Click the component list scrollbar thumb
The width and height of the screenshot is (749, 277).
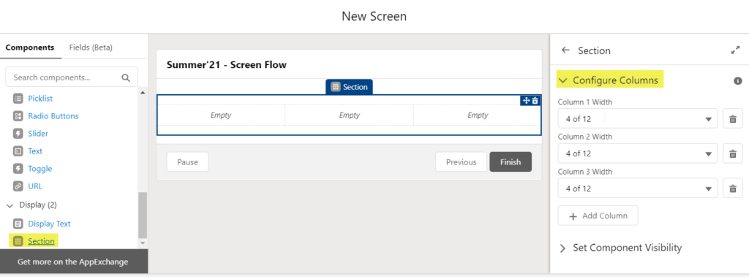coord(143,215)
